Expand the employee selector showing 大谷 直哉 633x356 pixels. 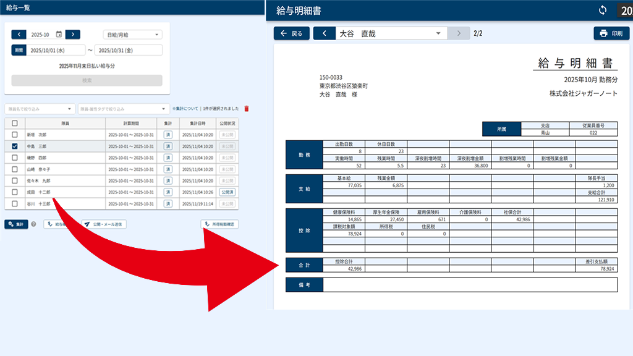391,33
